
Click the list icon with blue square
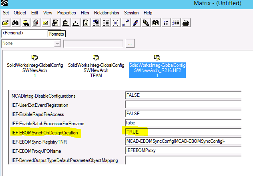pos(96,23)
